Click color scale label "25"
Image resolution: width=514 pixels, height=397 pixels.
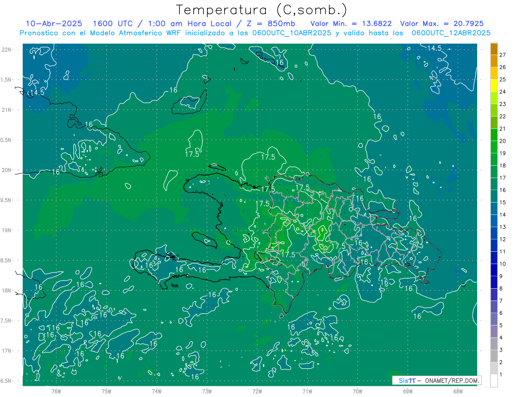[x=502, y=80]
